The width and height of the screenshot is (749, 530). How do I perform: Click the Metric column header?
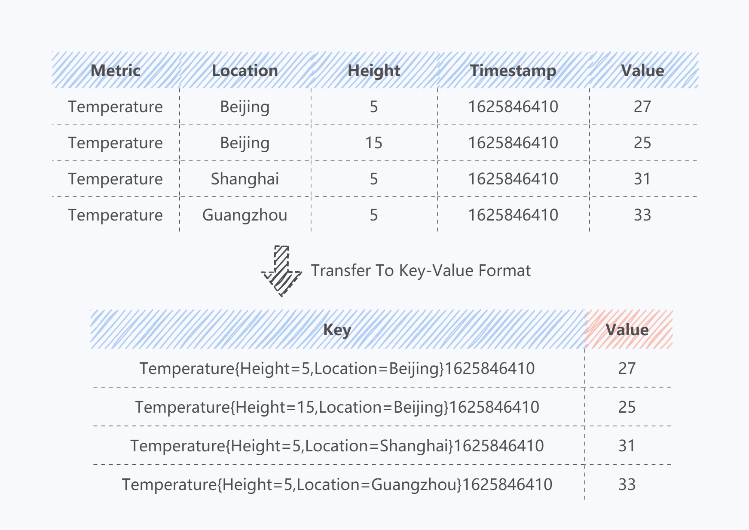(x=115, y=70)
